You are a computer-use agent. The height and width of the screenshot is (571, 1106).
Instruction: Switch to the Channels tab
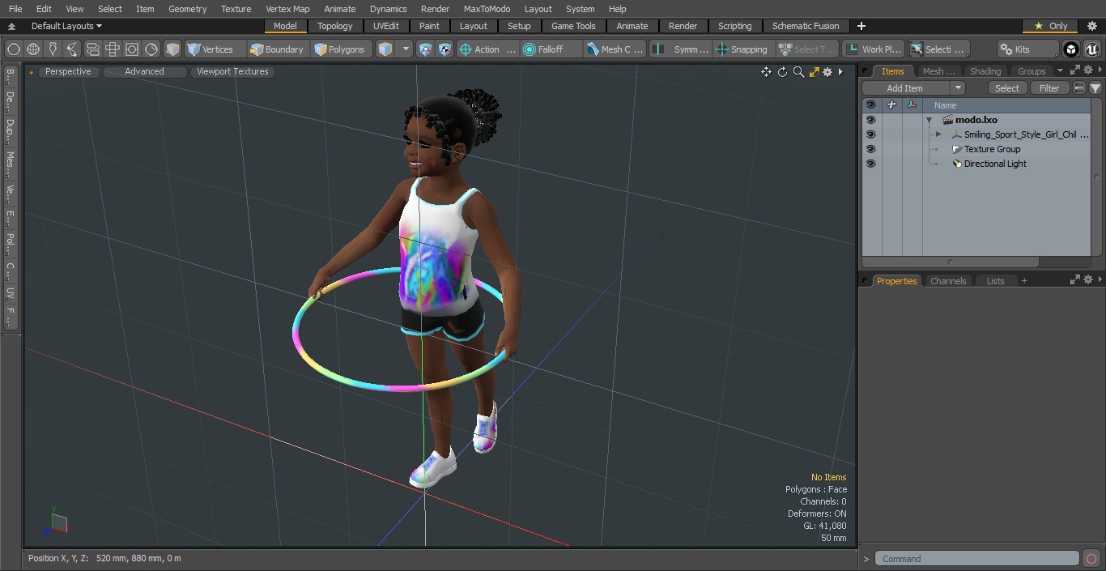tap(948, 281)
